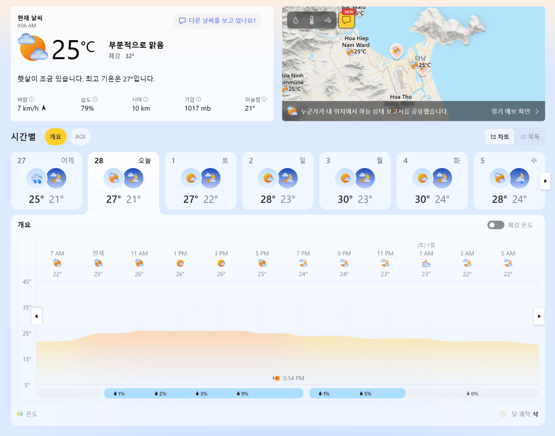Screen dimensions: 555x436
Task: Click the dew point info icon next to 이슬점
Action: click(x=264, y=100)
